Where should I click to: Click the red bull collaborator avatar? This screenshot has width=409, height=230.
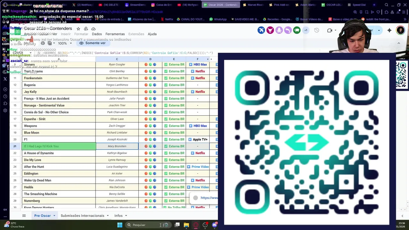coord(270,30)
